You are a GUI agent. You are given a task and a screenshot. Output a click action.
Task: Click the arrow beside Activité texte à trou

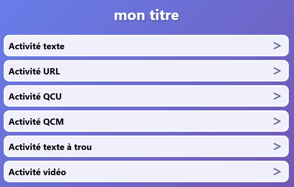(277, 147)
